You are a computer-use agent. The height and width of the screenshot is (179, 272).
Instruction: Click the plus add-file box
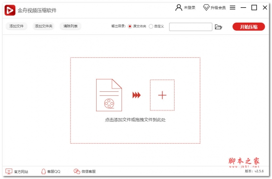click(x=162, y=95)
